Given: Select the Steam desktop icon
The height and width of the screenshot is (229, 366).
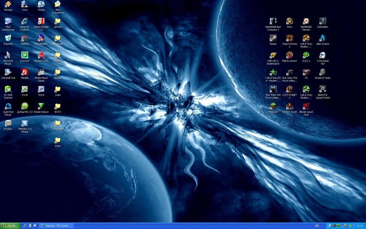Looking at the screenshot, I should pos(273,40).
